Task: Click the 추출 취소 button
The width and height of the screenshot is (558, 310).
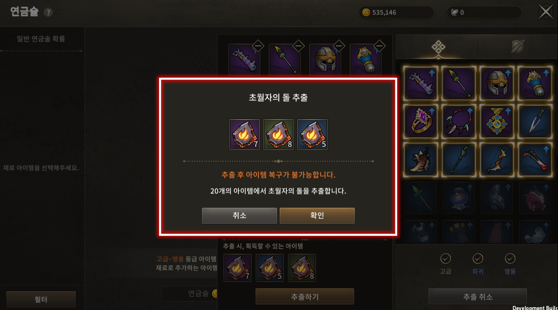Action: click(478, 297)
